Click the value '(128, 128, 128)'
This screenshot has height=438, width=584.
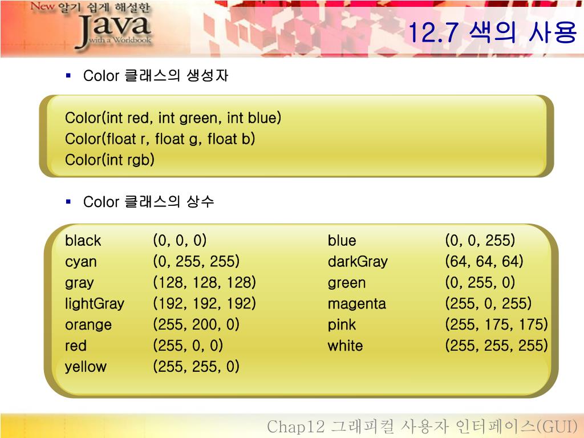[x=204, y=282]
